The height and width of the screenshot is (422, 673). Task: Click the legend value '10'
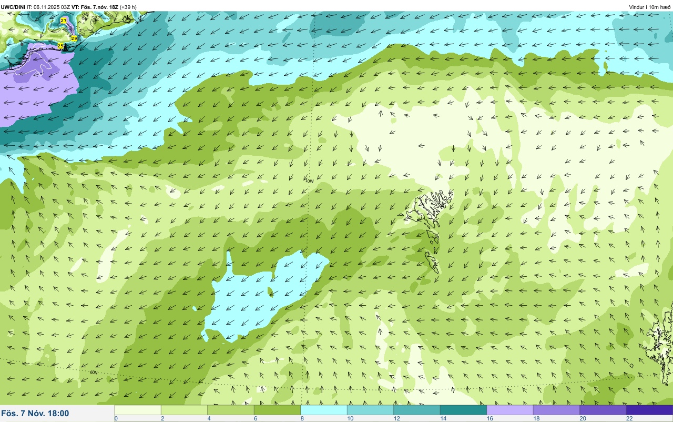coord(350,418)
